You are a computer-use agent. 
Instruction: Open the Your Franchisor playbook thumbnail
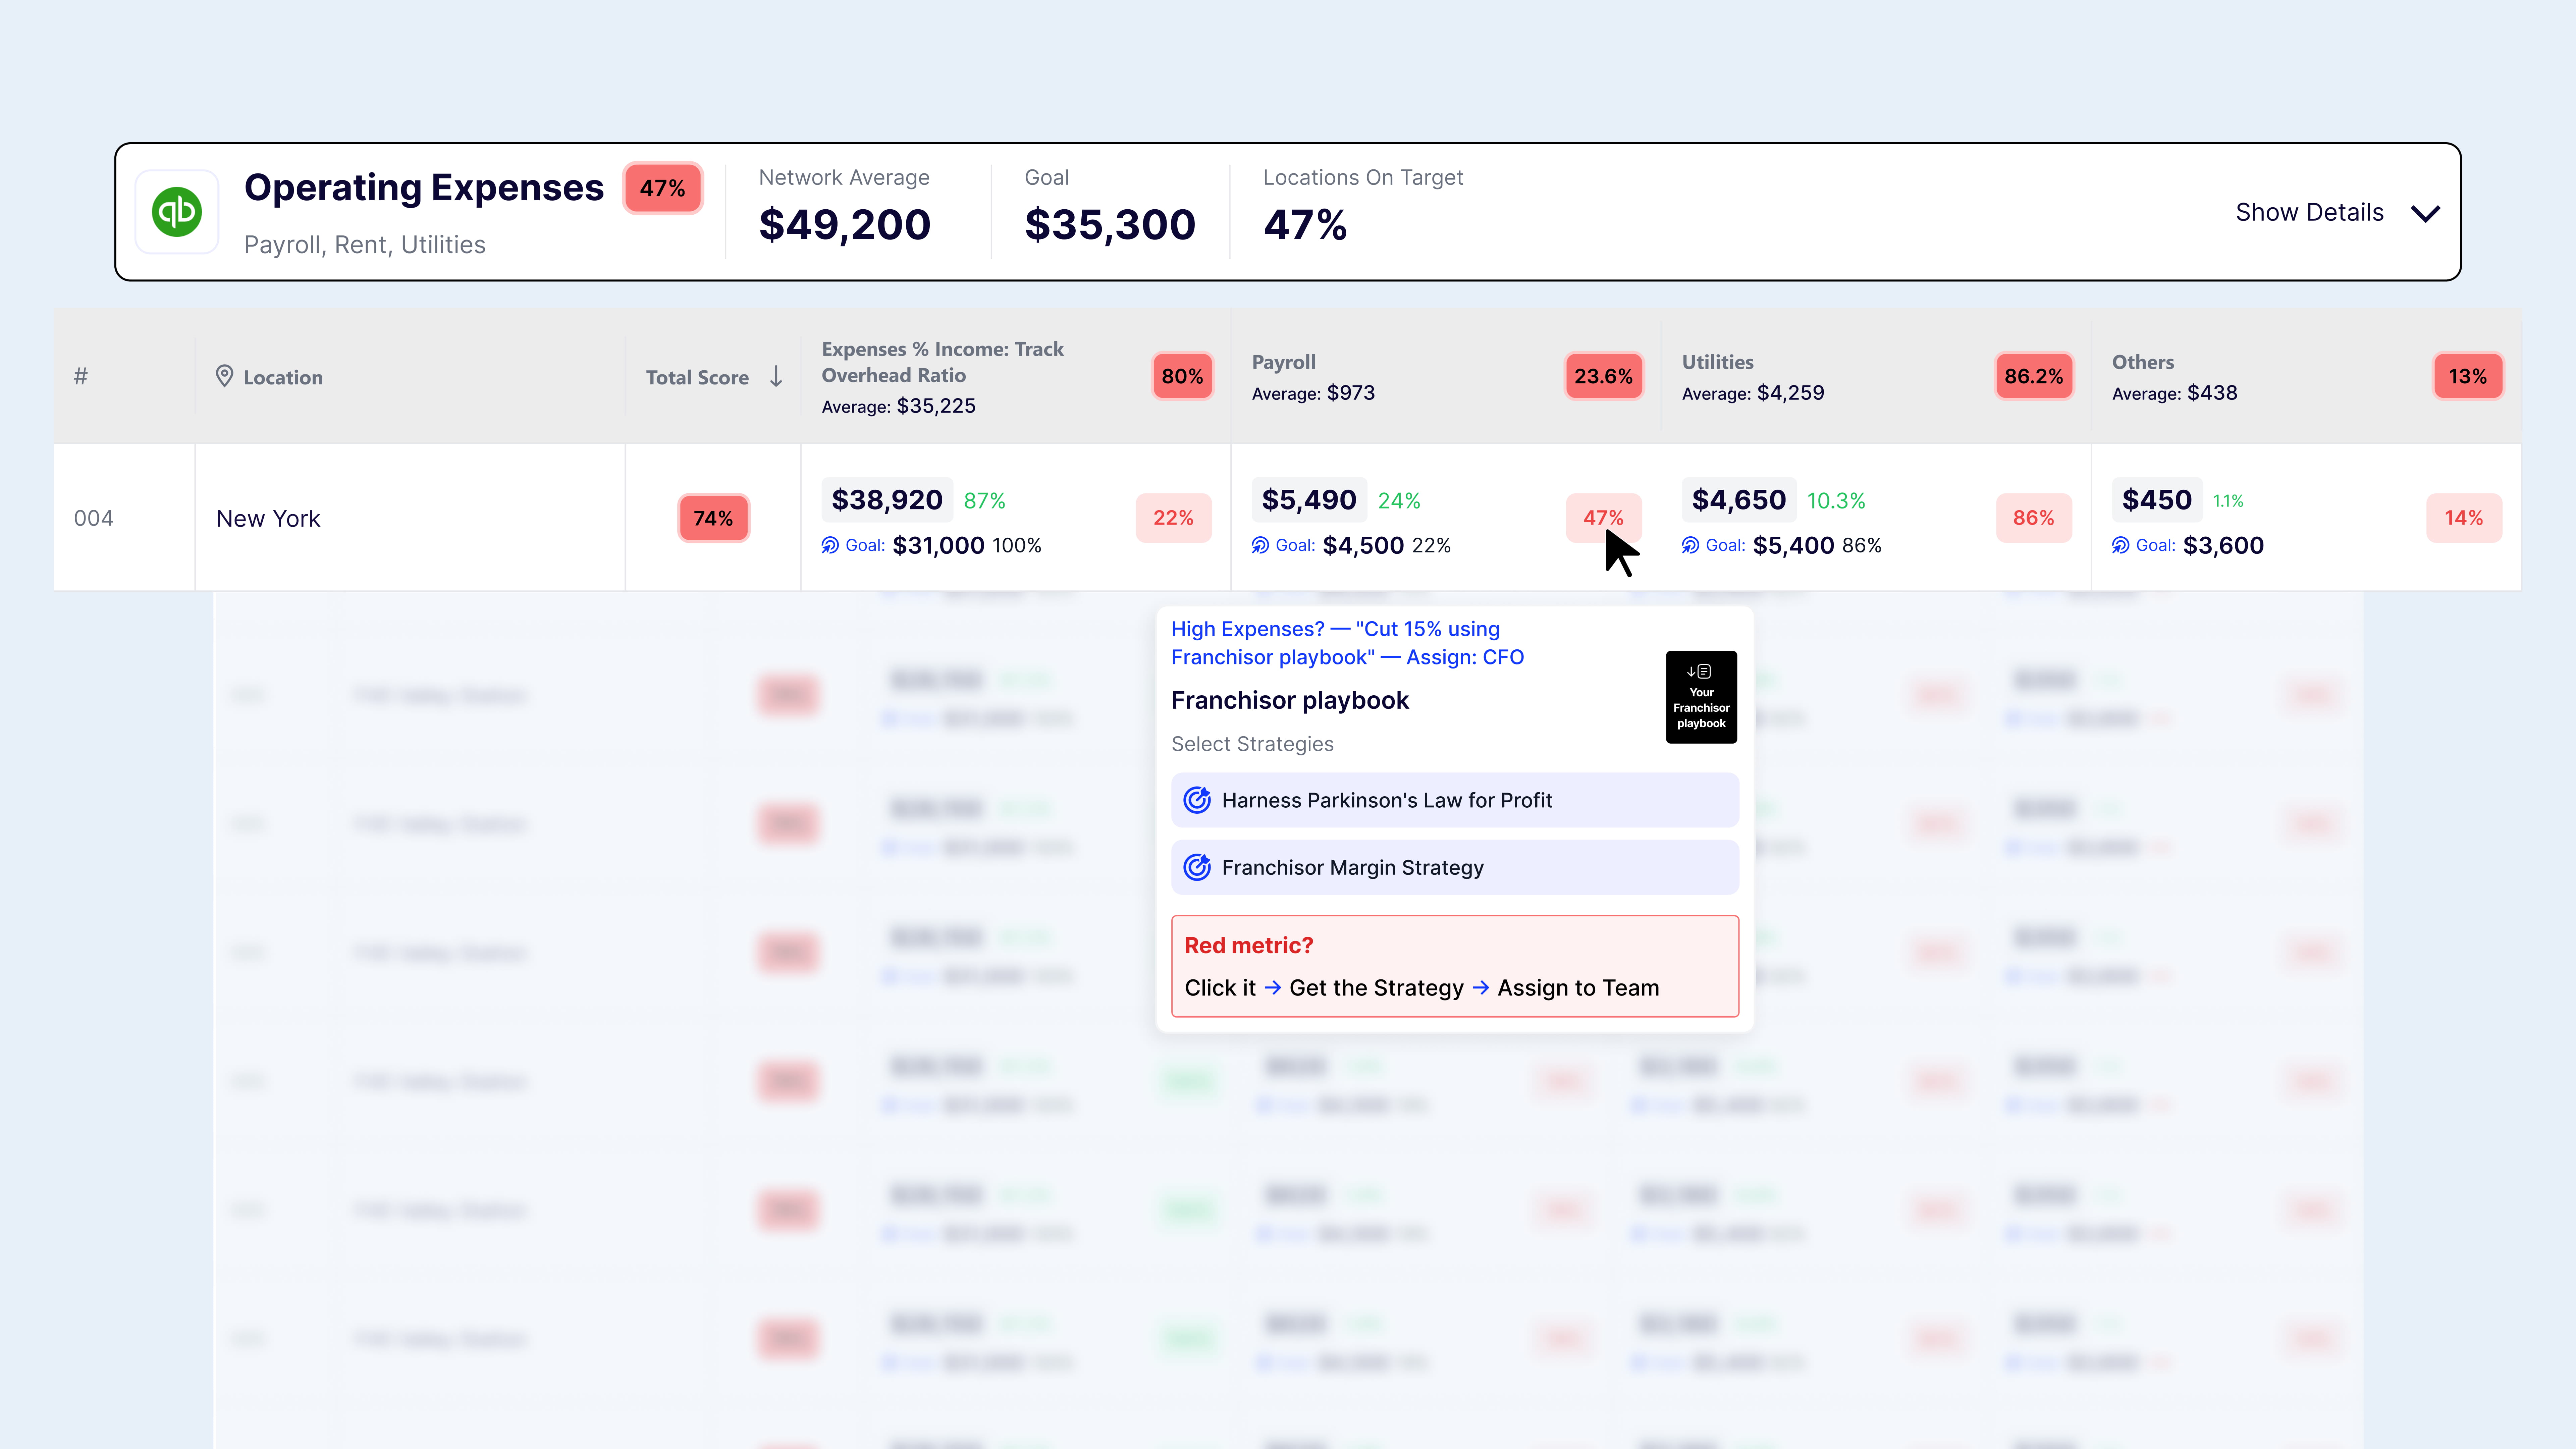1701,697
